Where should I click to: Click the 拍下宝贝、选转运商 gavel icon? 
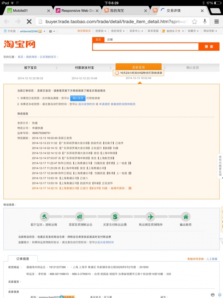tap(44, 217)
